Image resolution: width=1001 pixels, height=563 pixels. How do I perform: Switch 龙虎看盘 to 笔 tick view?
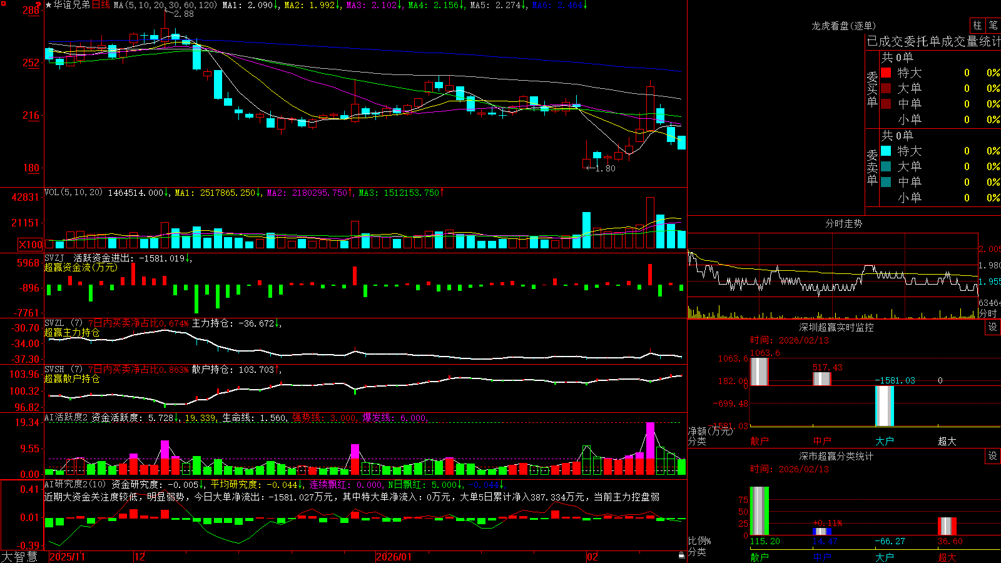993,25
